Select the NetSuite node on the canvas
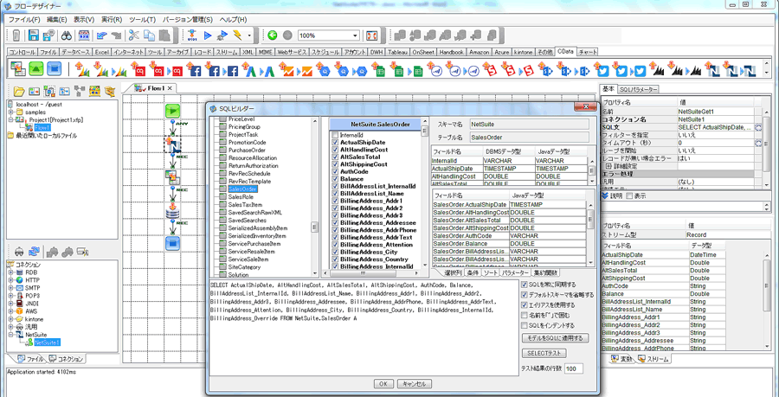 [x=172, y=145]
